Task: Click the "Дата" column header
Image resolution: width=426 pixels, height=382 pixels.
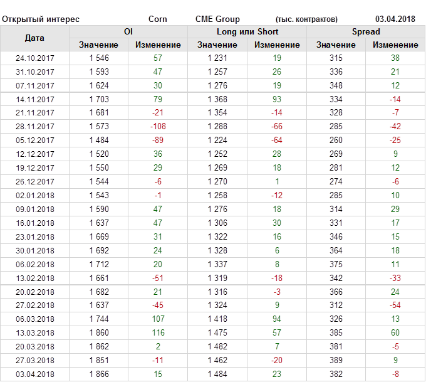Action: pos(34,38)
